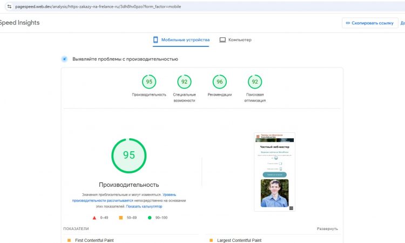Jump to Производительность score 95 gauge

[149, 82]
